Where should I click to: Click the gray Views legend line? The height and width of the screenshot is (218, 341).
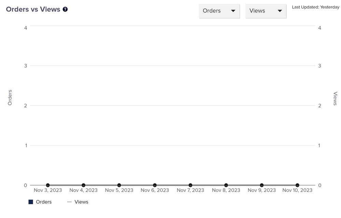(69, 202)
